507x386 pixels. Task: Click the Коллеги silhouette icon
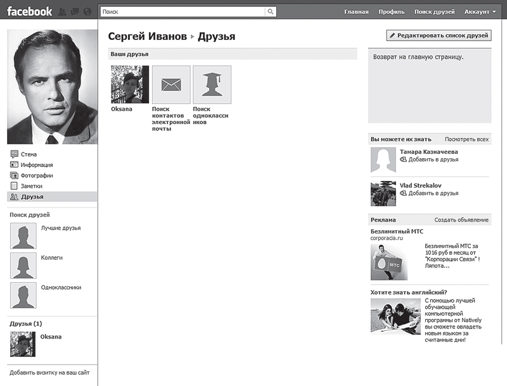(x=23, y=266)
